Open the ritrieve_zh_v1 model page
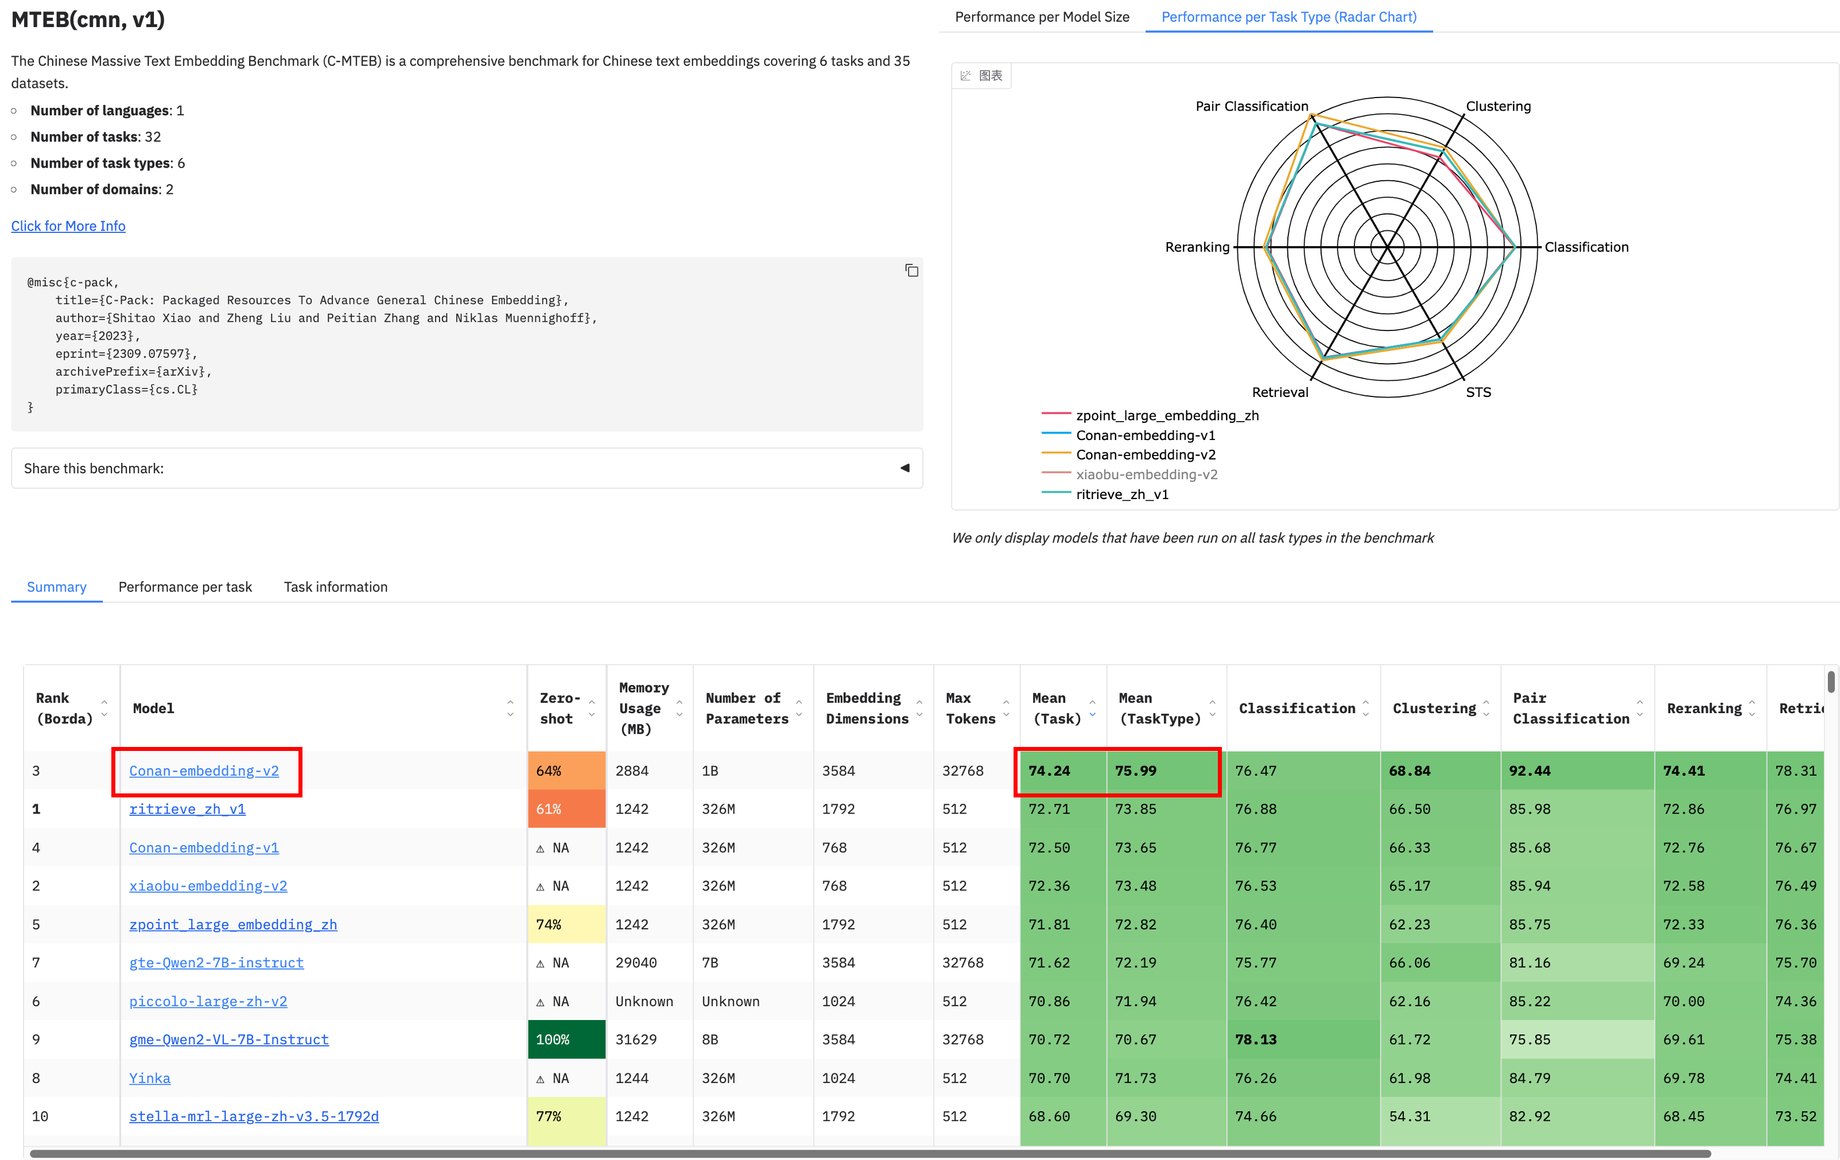The image size is (1840, 1160). [x=187, y=809]
